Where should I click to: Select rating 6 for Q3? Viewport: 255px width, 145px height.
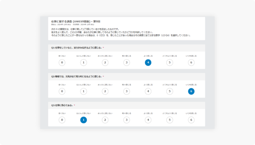click(191, 120)
